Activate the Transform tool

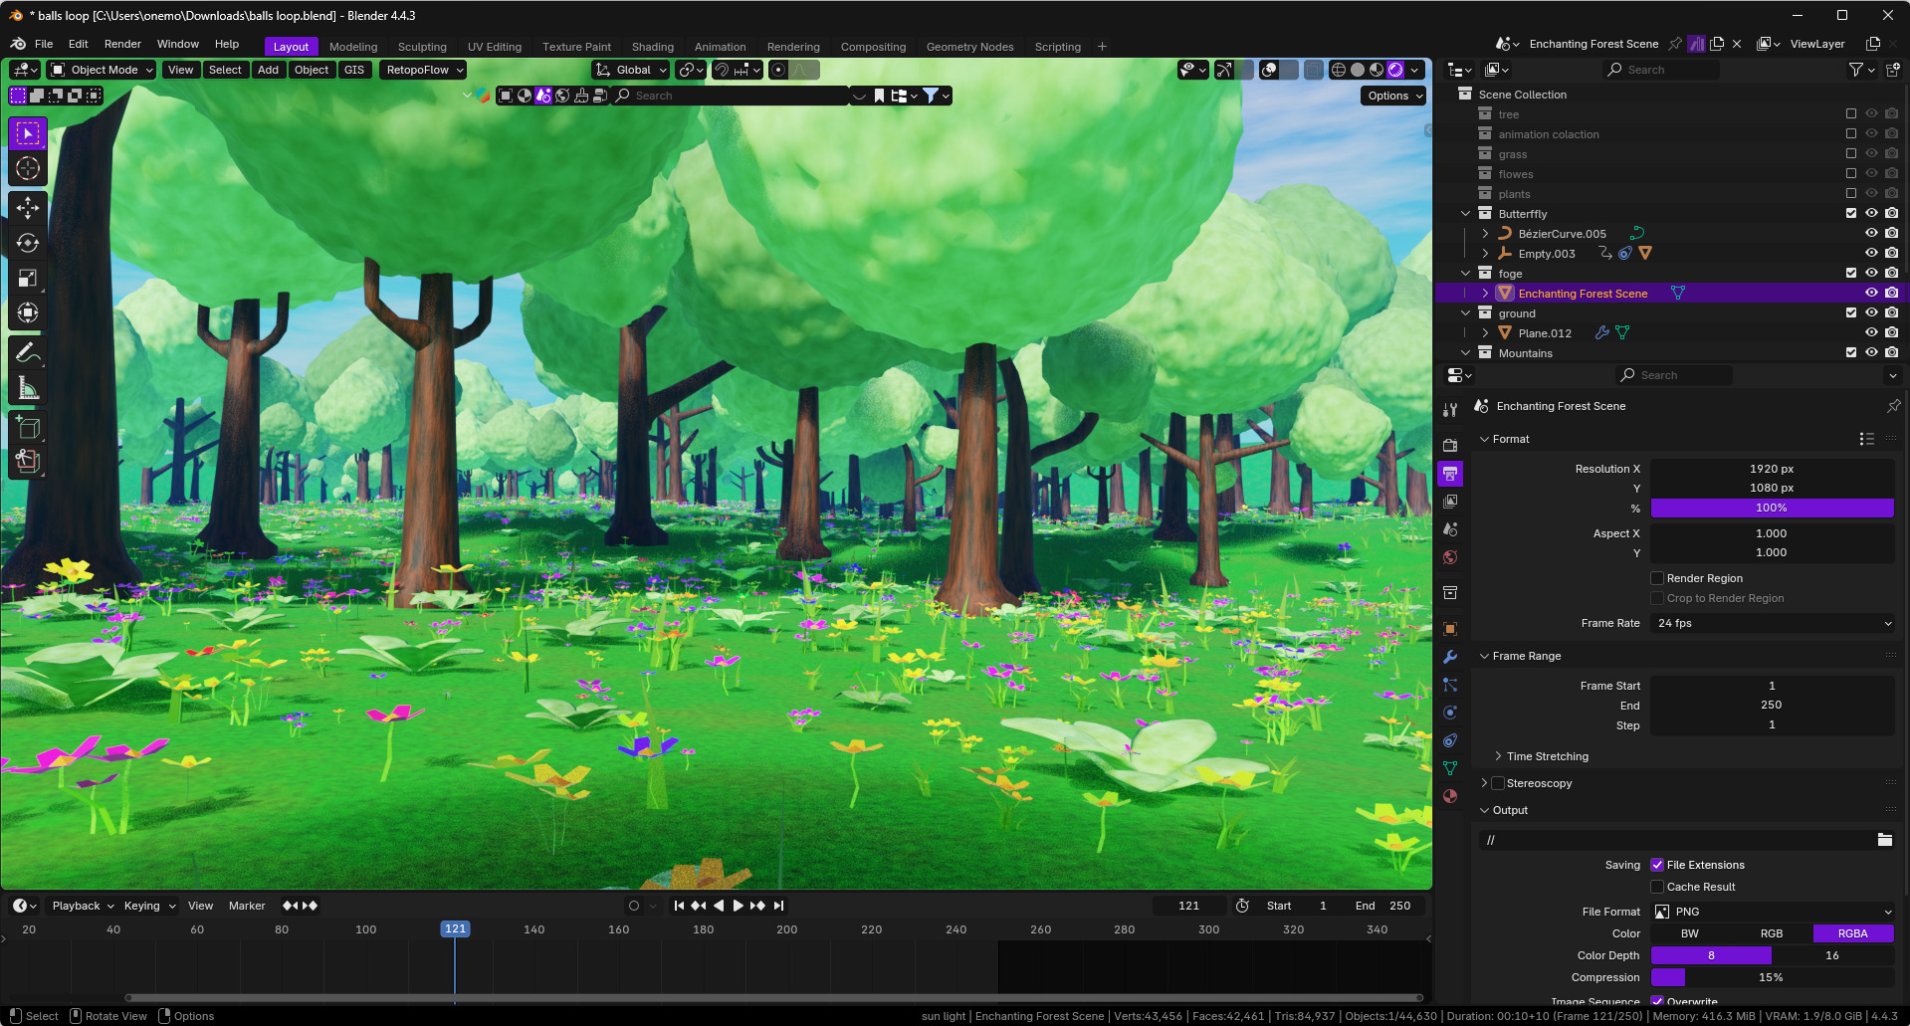28,313
